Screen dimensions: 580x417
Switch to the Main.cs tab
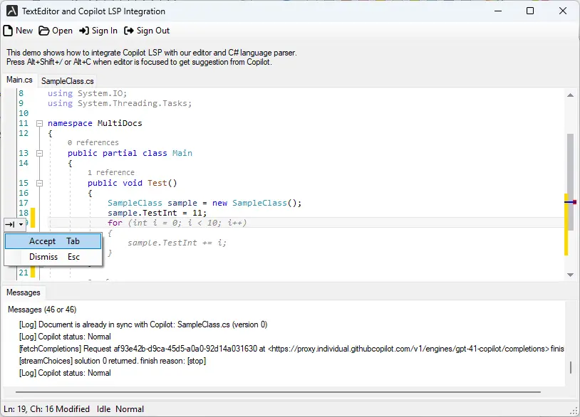click(20, 80)
